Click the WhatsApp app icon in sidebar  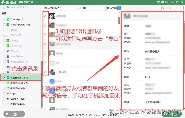8,19
